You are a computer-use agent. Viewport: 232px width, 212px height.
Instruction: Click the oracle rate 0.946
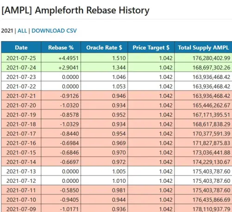click(x=119, y=96)
